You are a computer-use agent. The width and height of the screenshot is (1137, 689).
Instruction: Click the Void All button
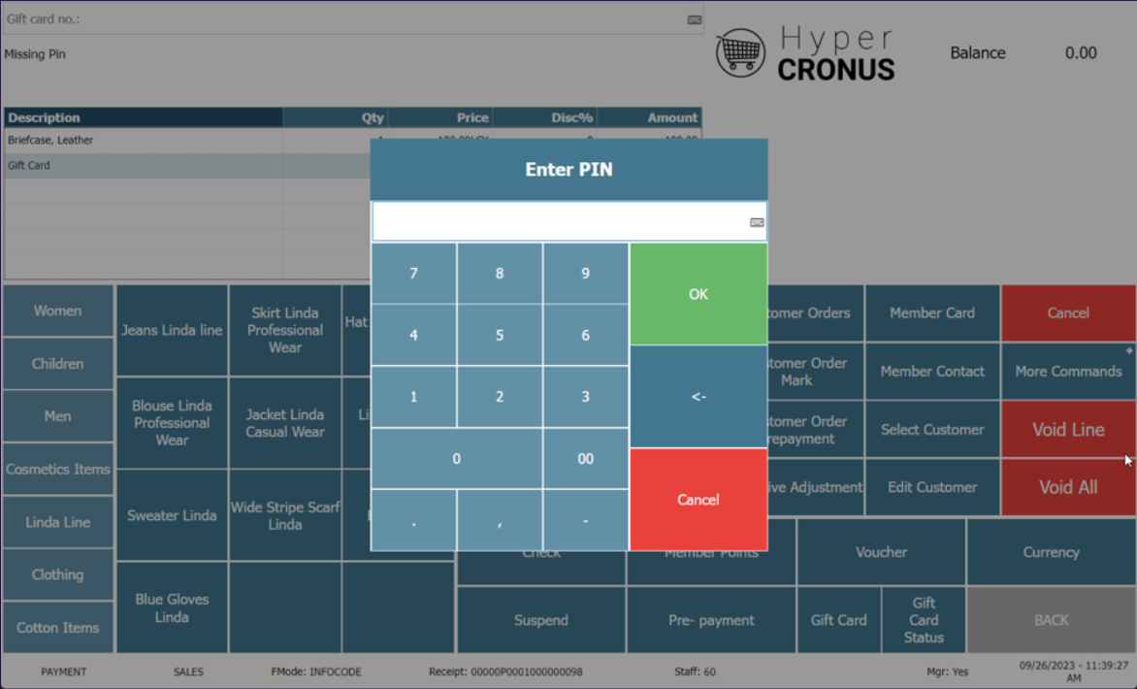pos(1068,487)
